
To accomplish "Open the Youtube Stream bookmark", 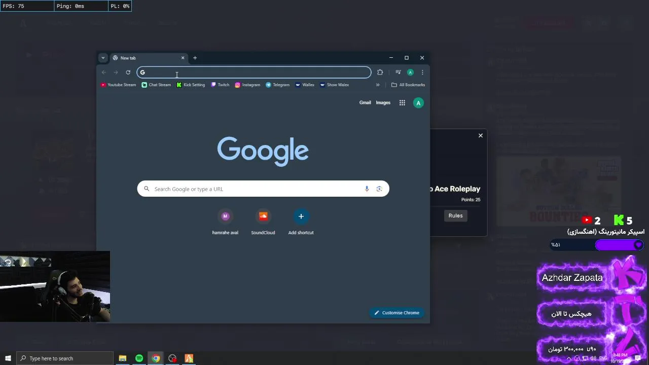I will click(x=118, y=85).
